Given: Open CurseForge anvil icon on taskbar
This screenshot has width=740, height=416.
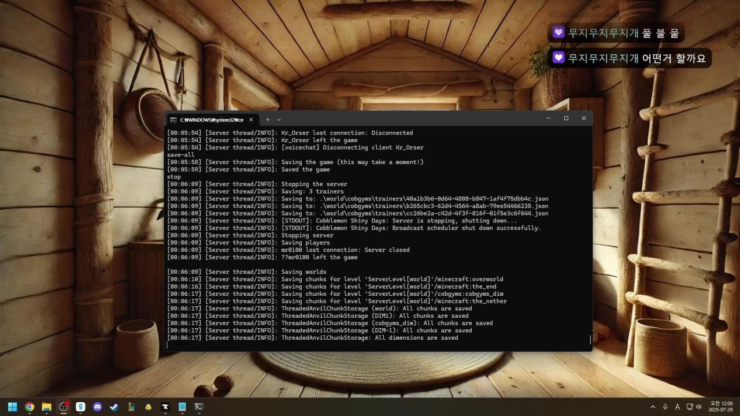Looking at the screenshot, I should click(165, 407).
